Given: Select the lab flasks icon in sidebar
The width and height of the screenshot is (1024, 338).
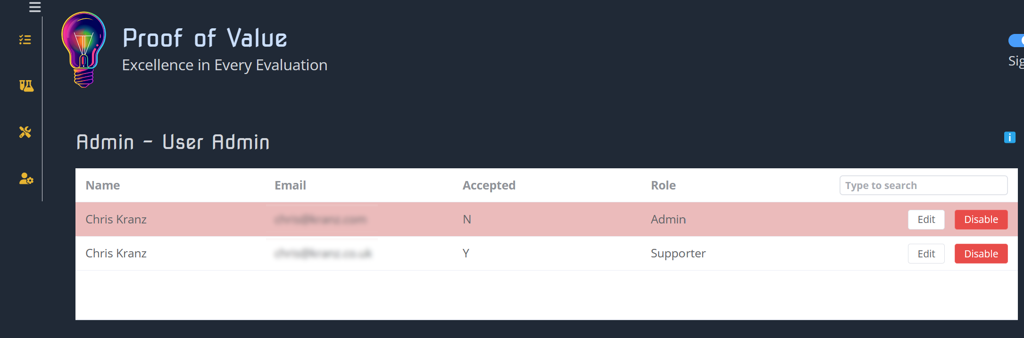Looking at the screenshot, I should coord(26,86).
